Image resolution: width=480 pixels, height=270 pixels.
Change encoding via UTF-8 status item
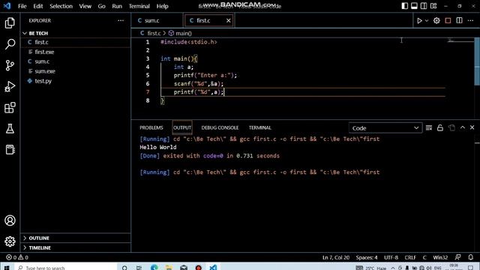tap(391, 257)
